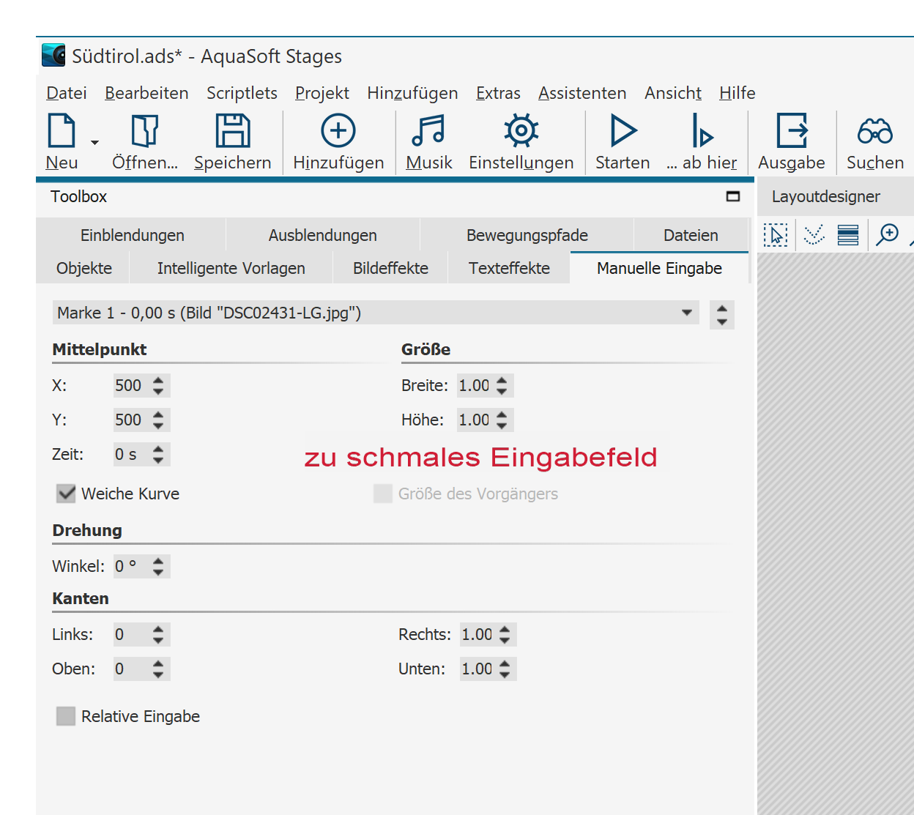
Task: Toggle the Weiche Kurve checkbox
Action: (x=66, y=494)
